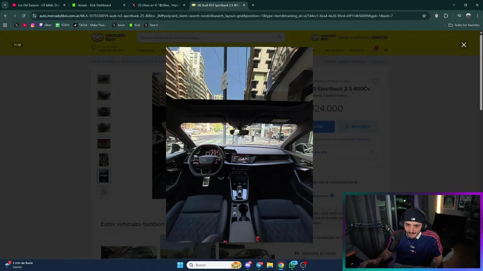
Task: View site information icon in address bar
Action: [x=34, y=16]
